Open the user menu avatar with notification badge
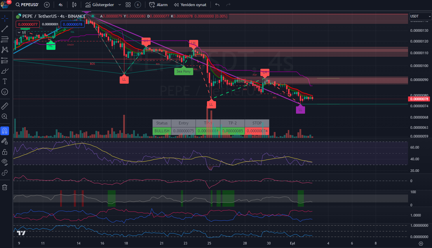The height and width of the screenshot is (248, 432). coord(5,4)
